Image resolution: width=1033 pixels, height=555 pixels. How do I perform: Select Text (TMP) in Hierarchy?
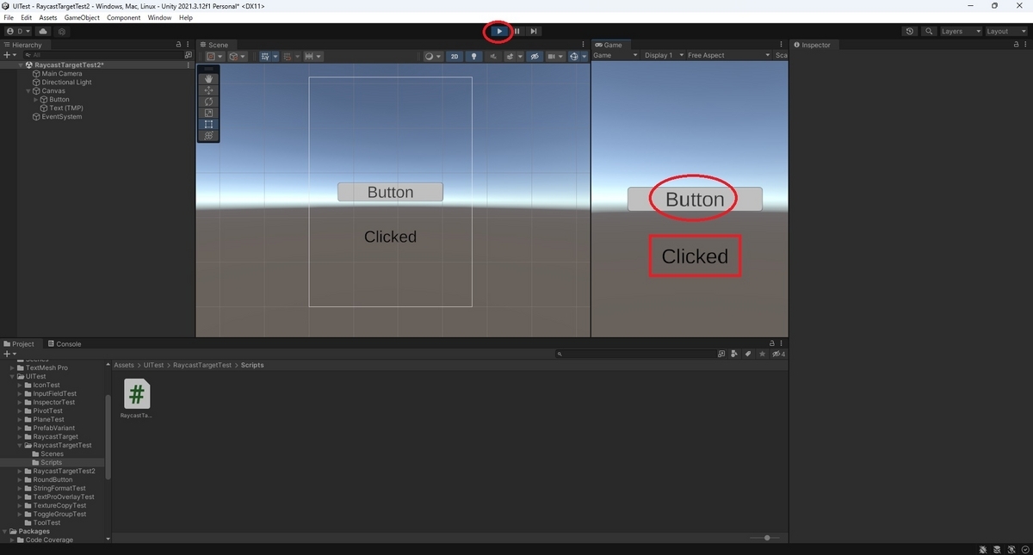65,108
